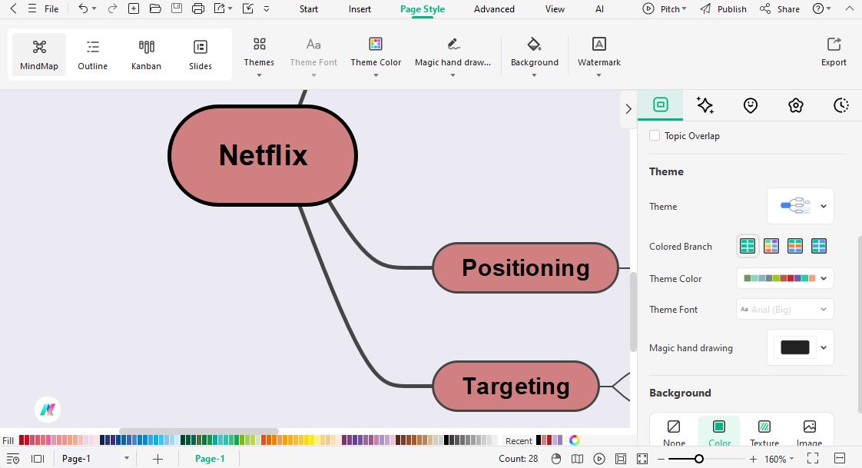
Task: Click the Export button in ribbon
Action: tap(834, 52)
